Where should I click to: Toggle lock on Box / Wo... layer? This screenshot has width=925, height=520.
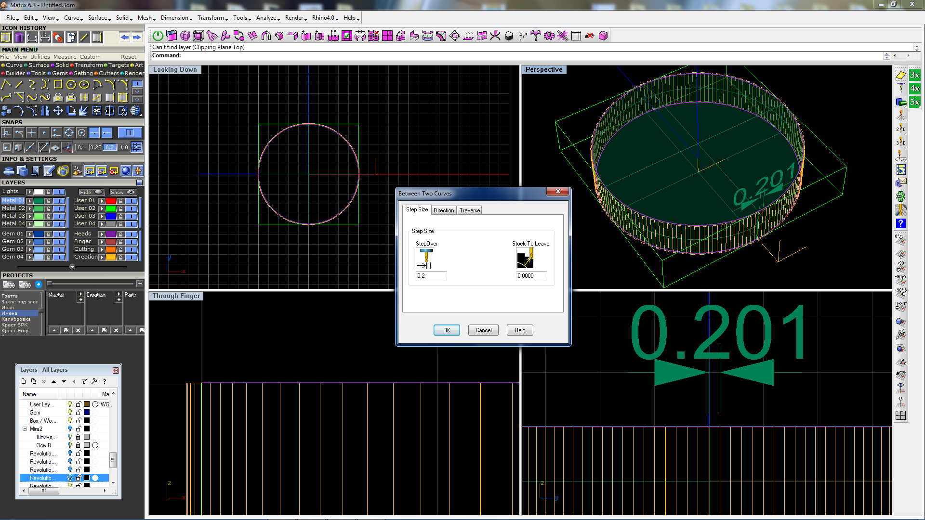(79, 421)
